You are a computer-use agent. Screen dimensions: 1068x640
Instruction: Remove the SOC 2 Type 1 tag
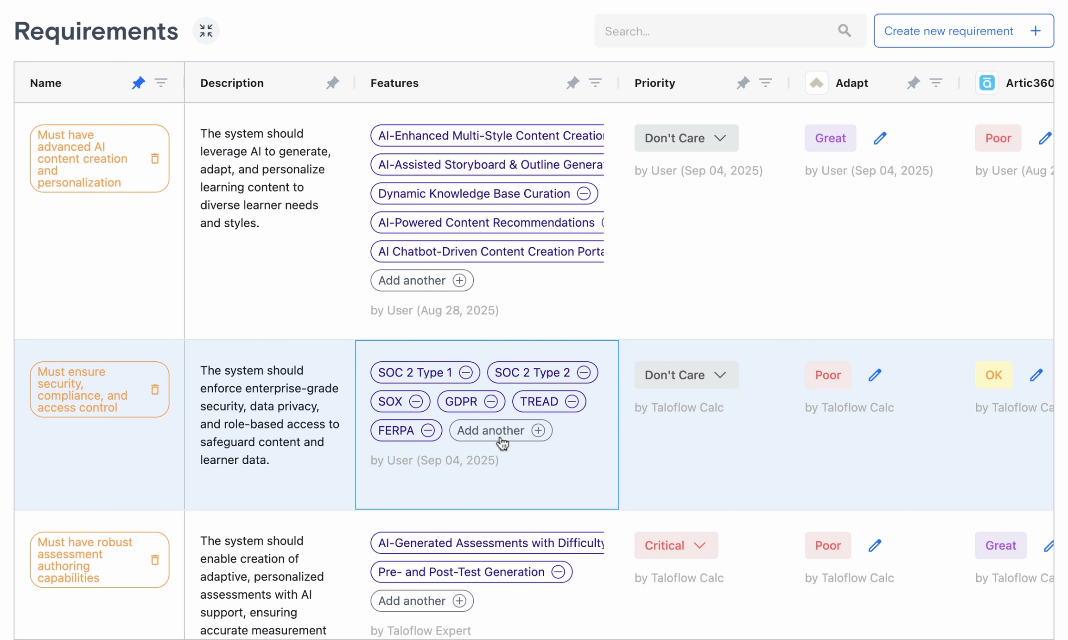click(x=465, y=372)
